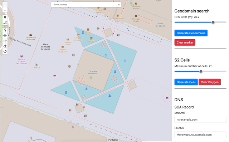Click the Paris Musée du Louvre post icon

pos(31,35)
